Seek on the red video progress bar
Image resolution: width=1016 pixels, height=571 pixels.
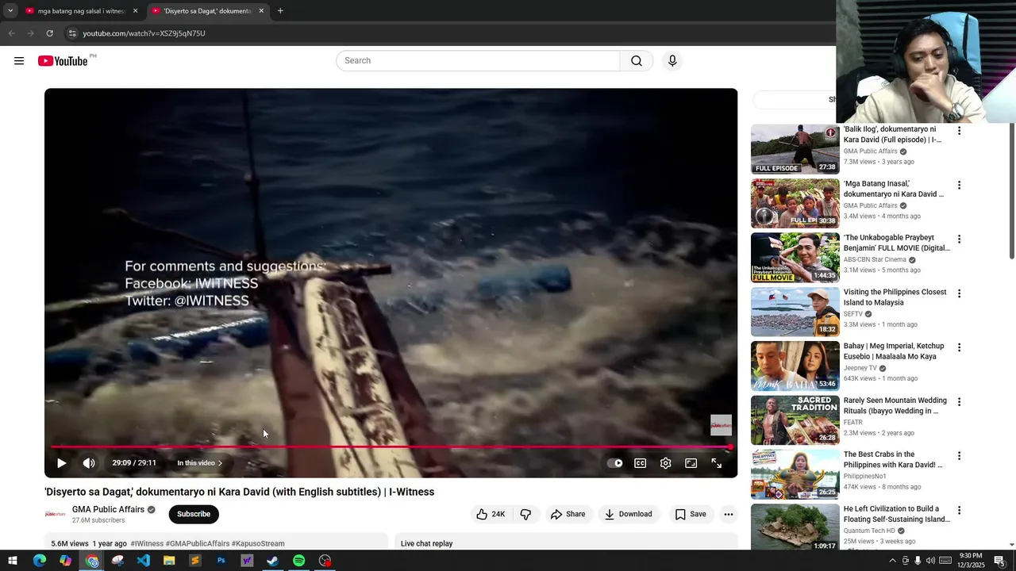(391, 447)
